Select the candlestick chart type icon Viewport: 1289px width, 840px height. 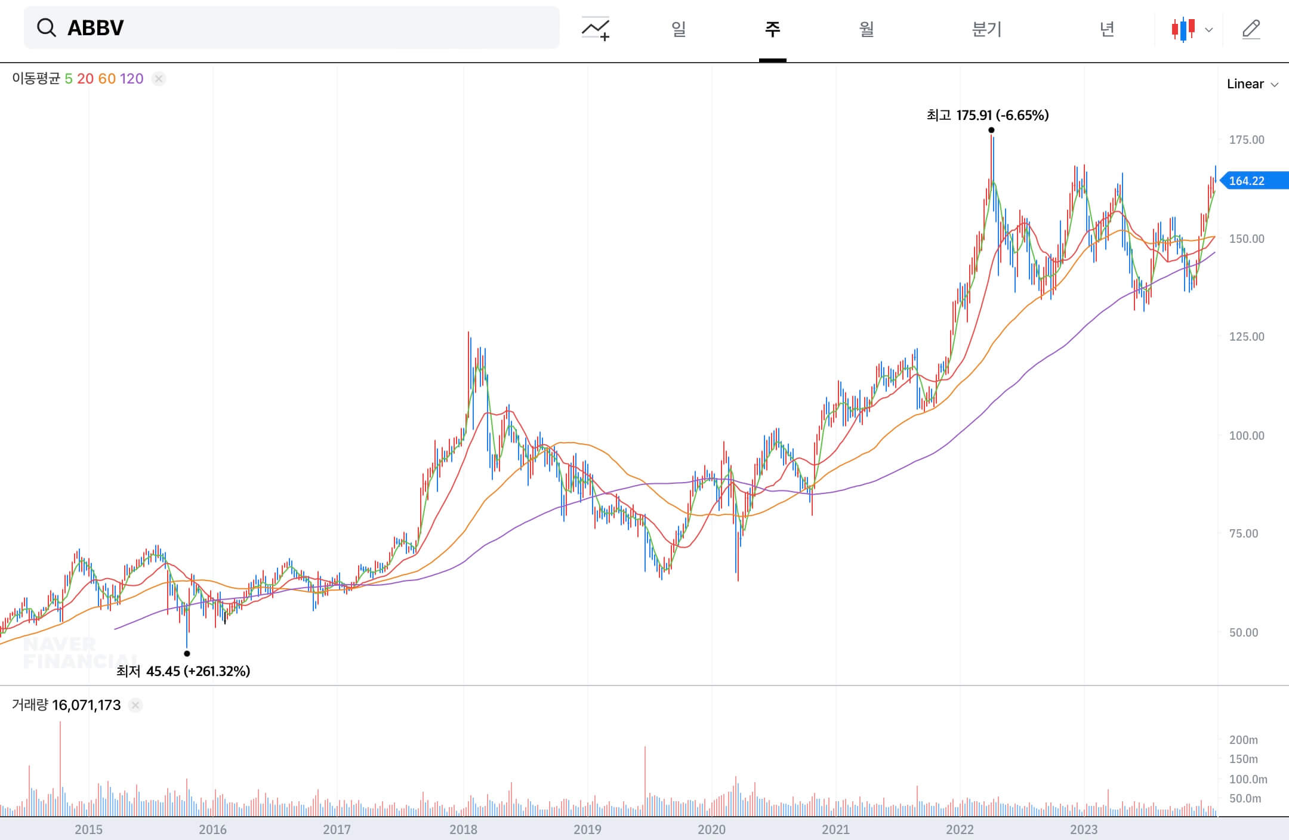point(1184,28)
